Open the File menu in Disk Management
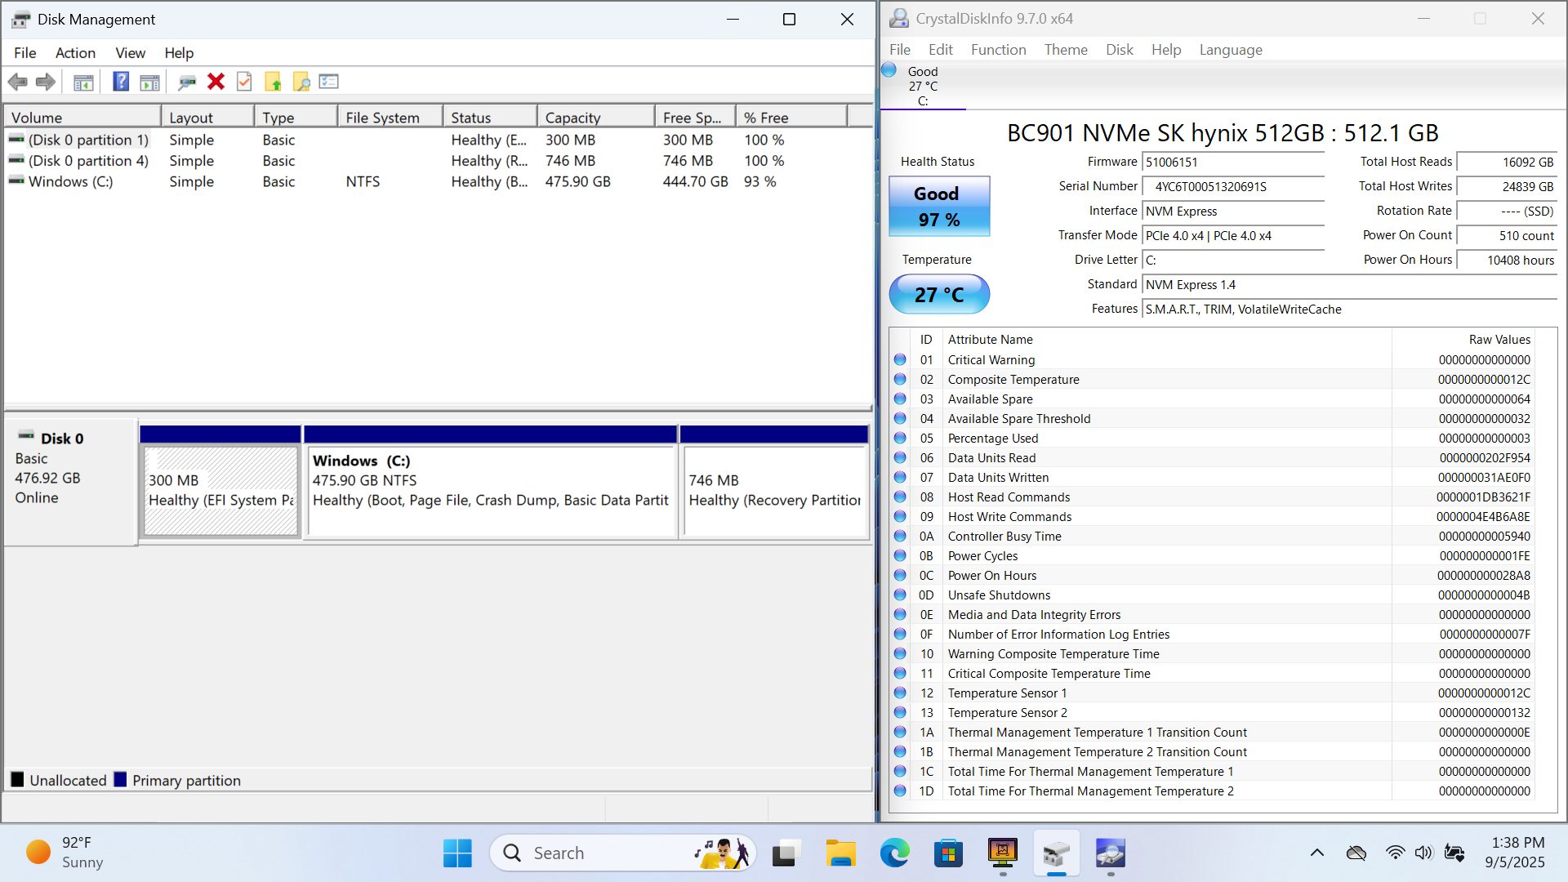1568x882 pixels. (25, 52)
